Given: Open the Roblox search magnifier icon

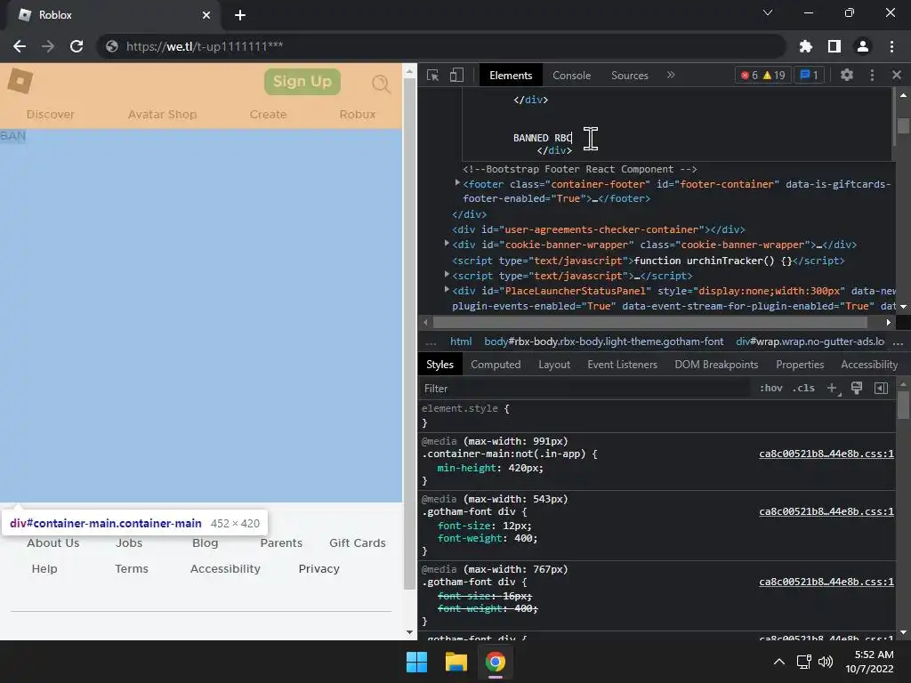Looking at the screenshot, I should (x=381, y=84).
